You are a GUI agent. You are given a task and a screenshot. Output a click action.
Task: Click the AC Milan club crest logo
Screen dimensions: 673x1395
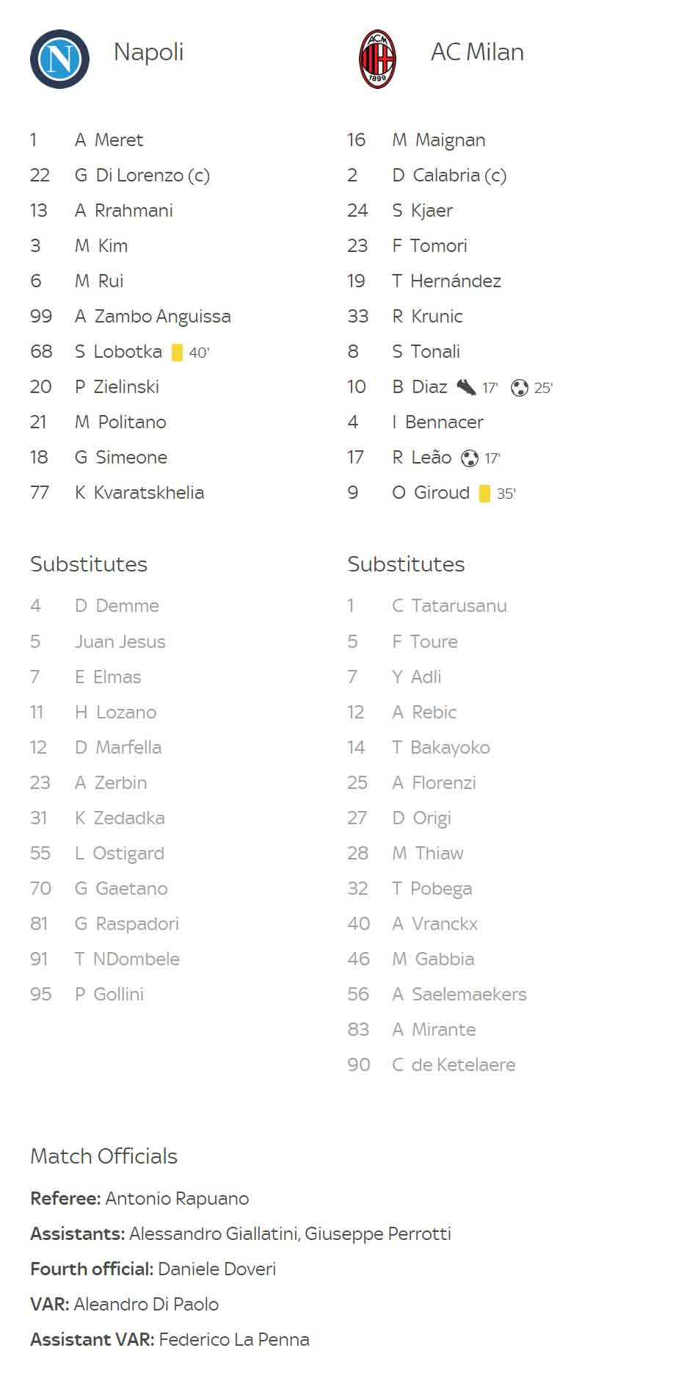[377, 60]
